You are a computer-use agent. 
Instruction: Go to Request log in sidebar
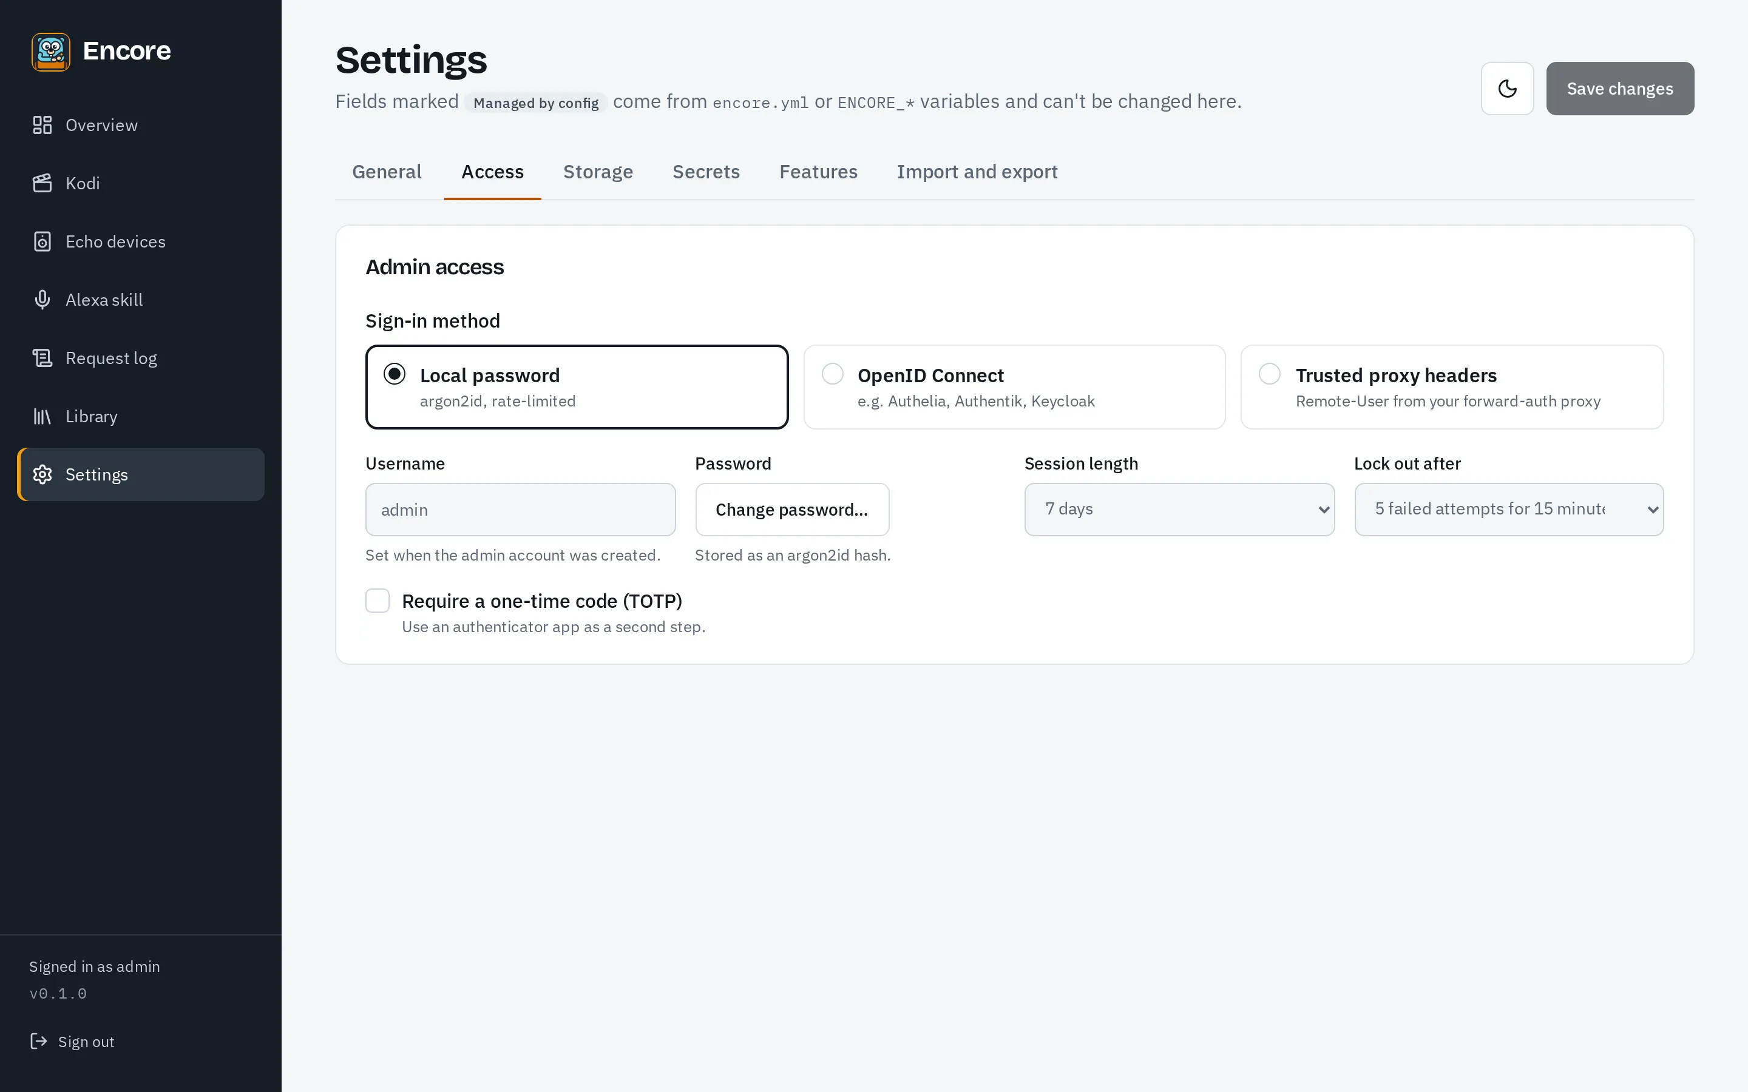tap(141, 358)
